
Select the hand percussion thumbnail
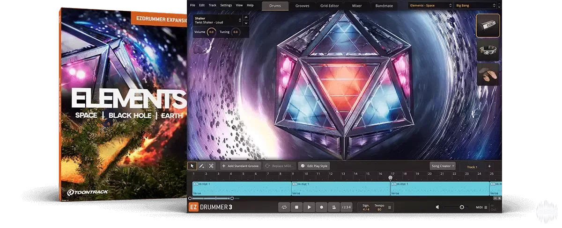488,74
